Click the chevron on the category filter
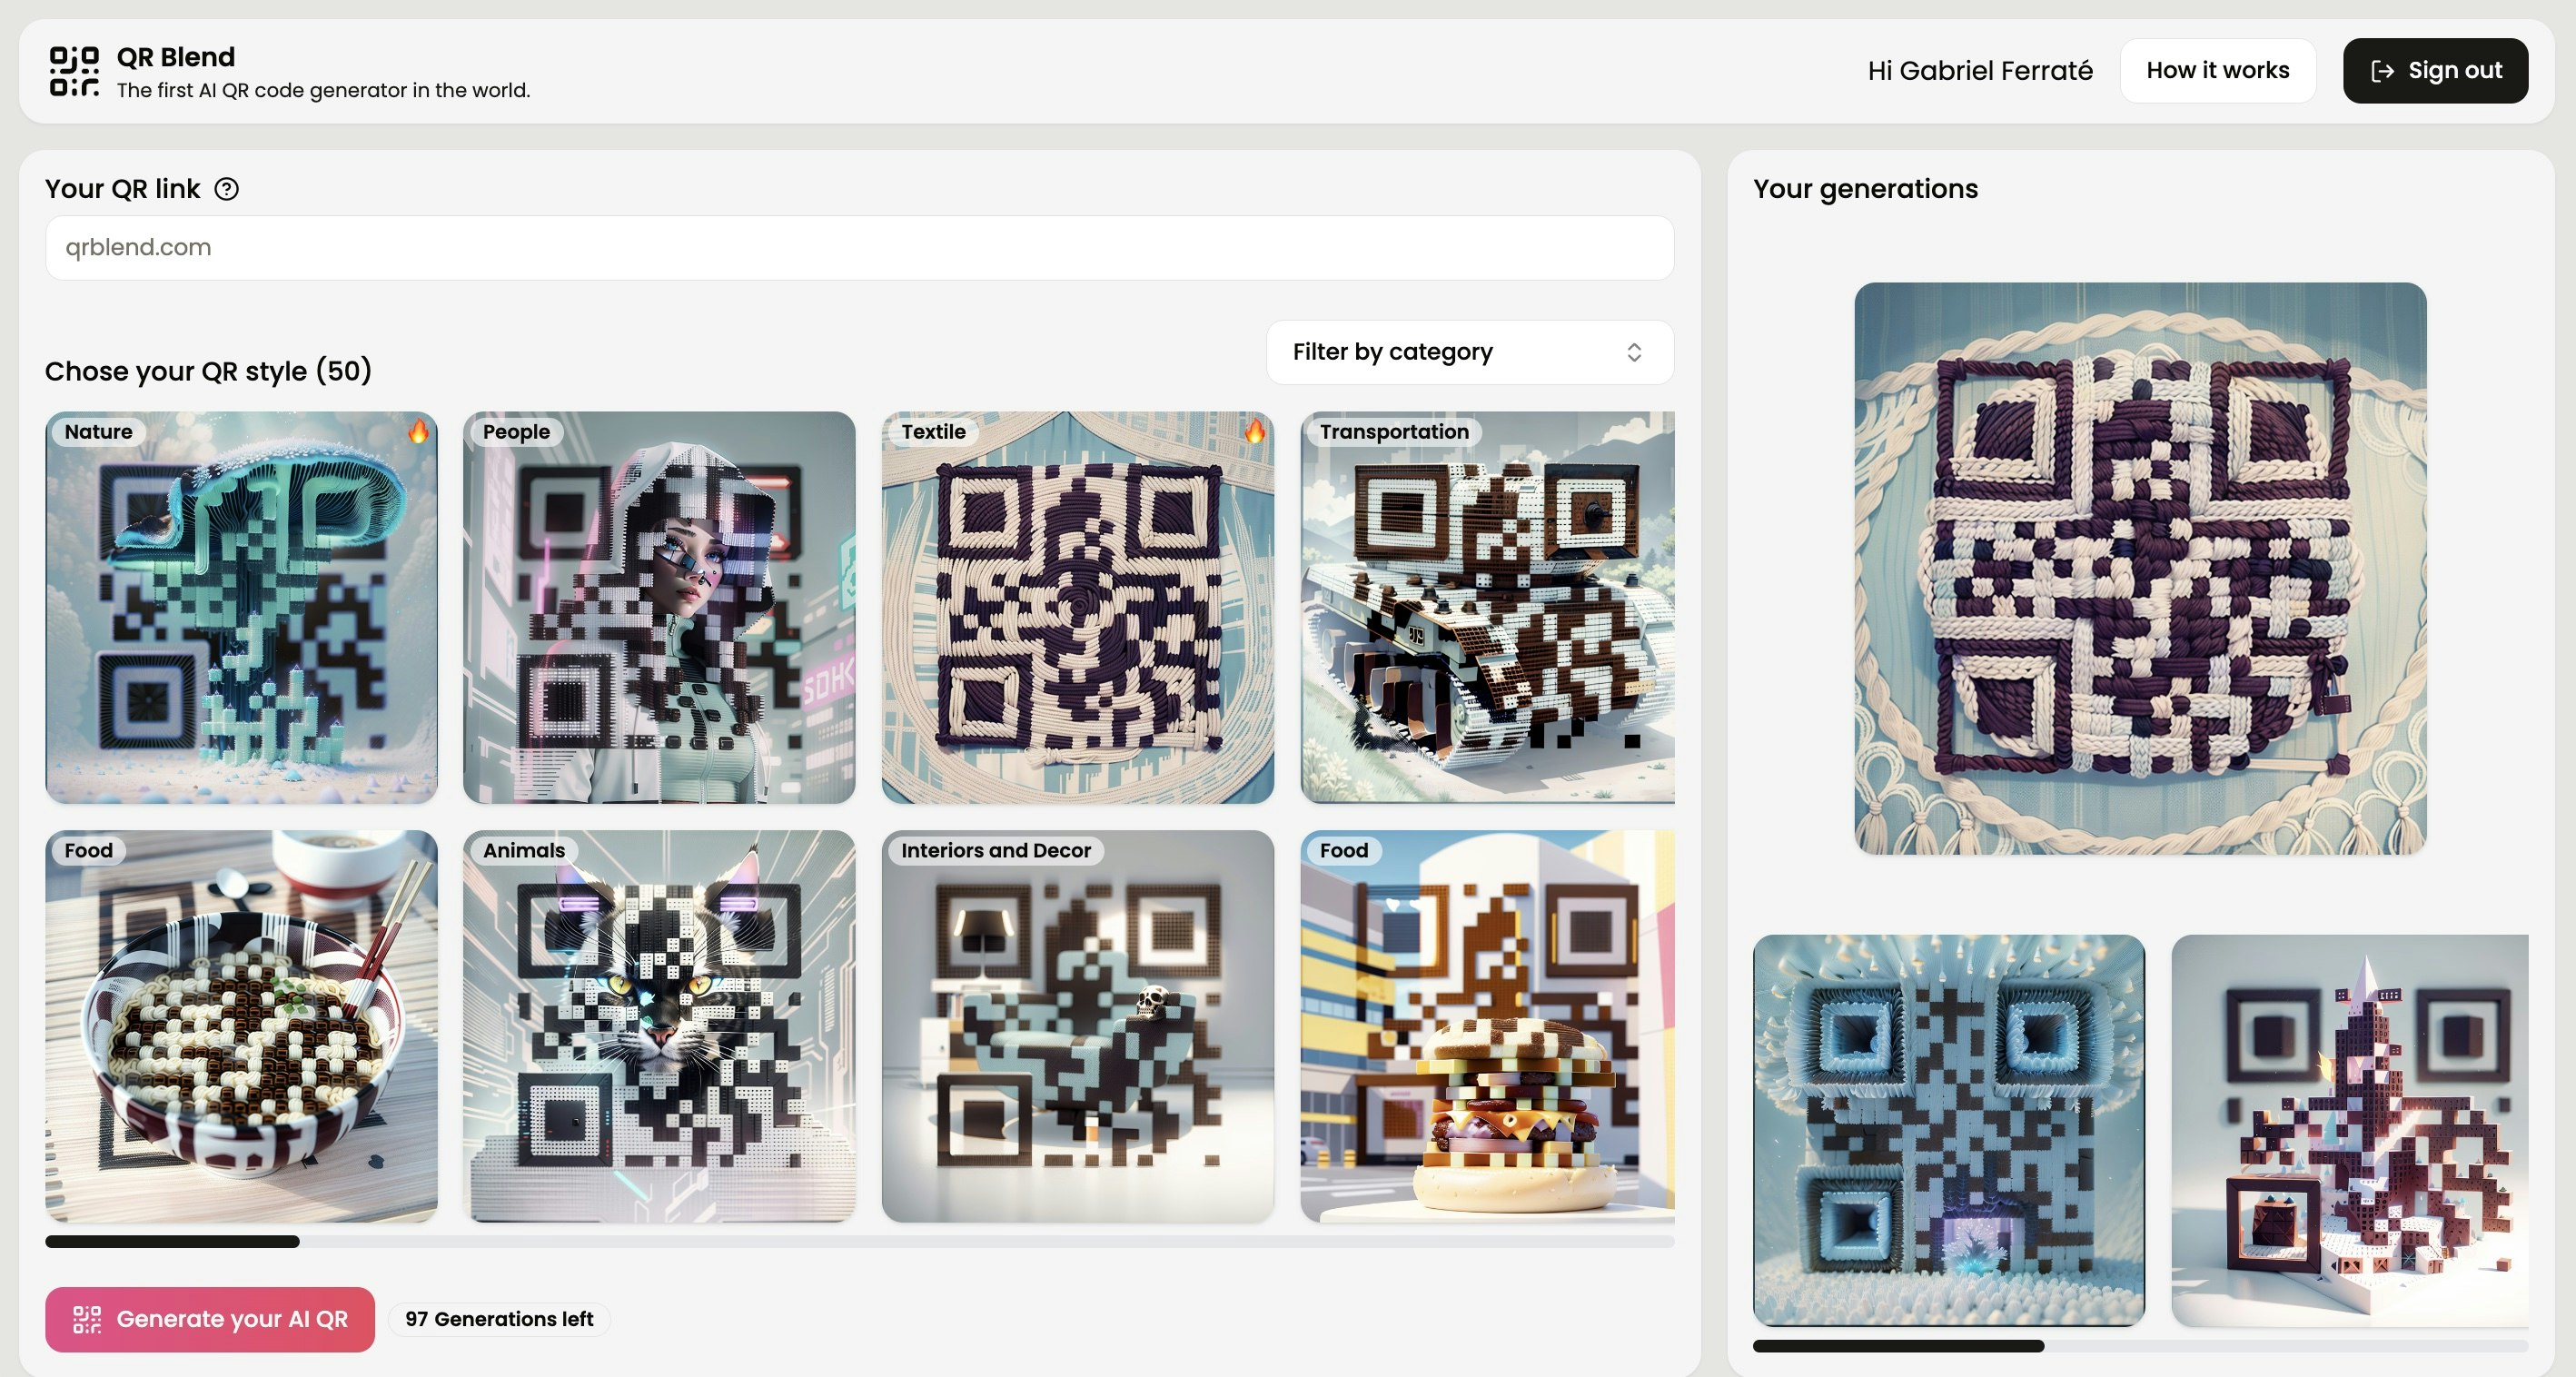Screen dimensions: 2576x1377 click(1634, 352)
